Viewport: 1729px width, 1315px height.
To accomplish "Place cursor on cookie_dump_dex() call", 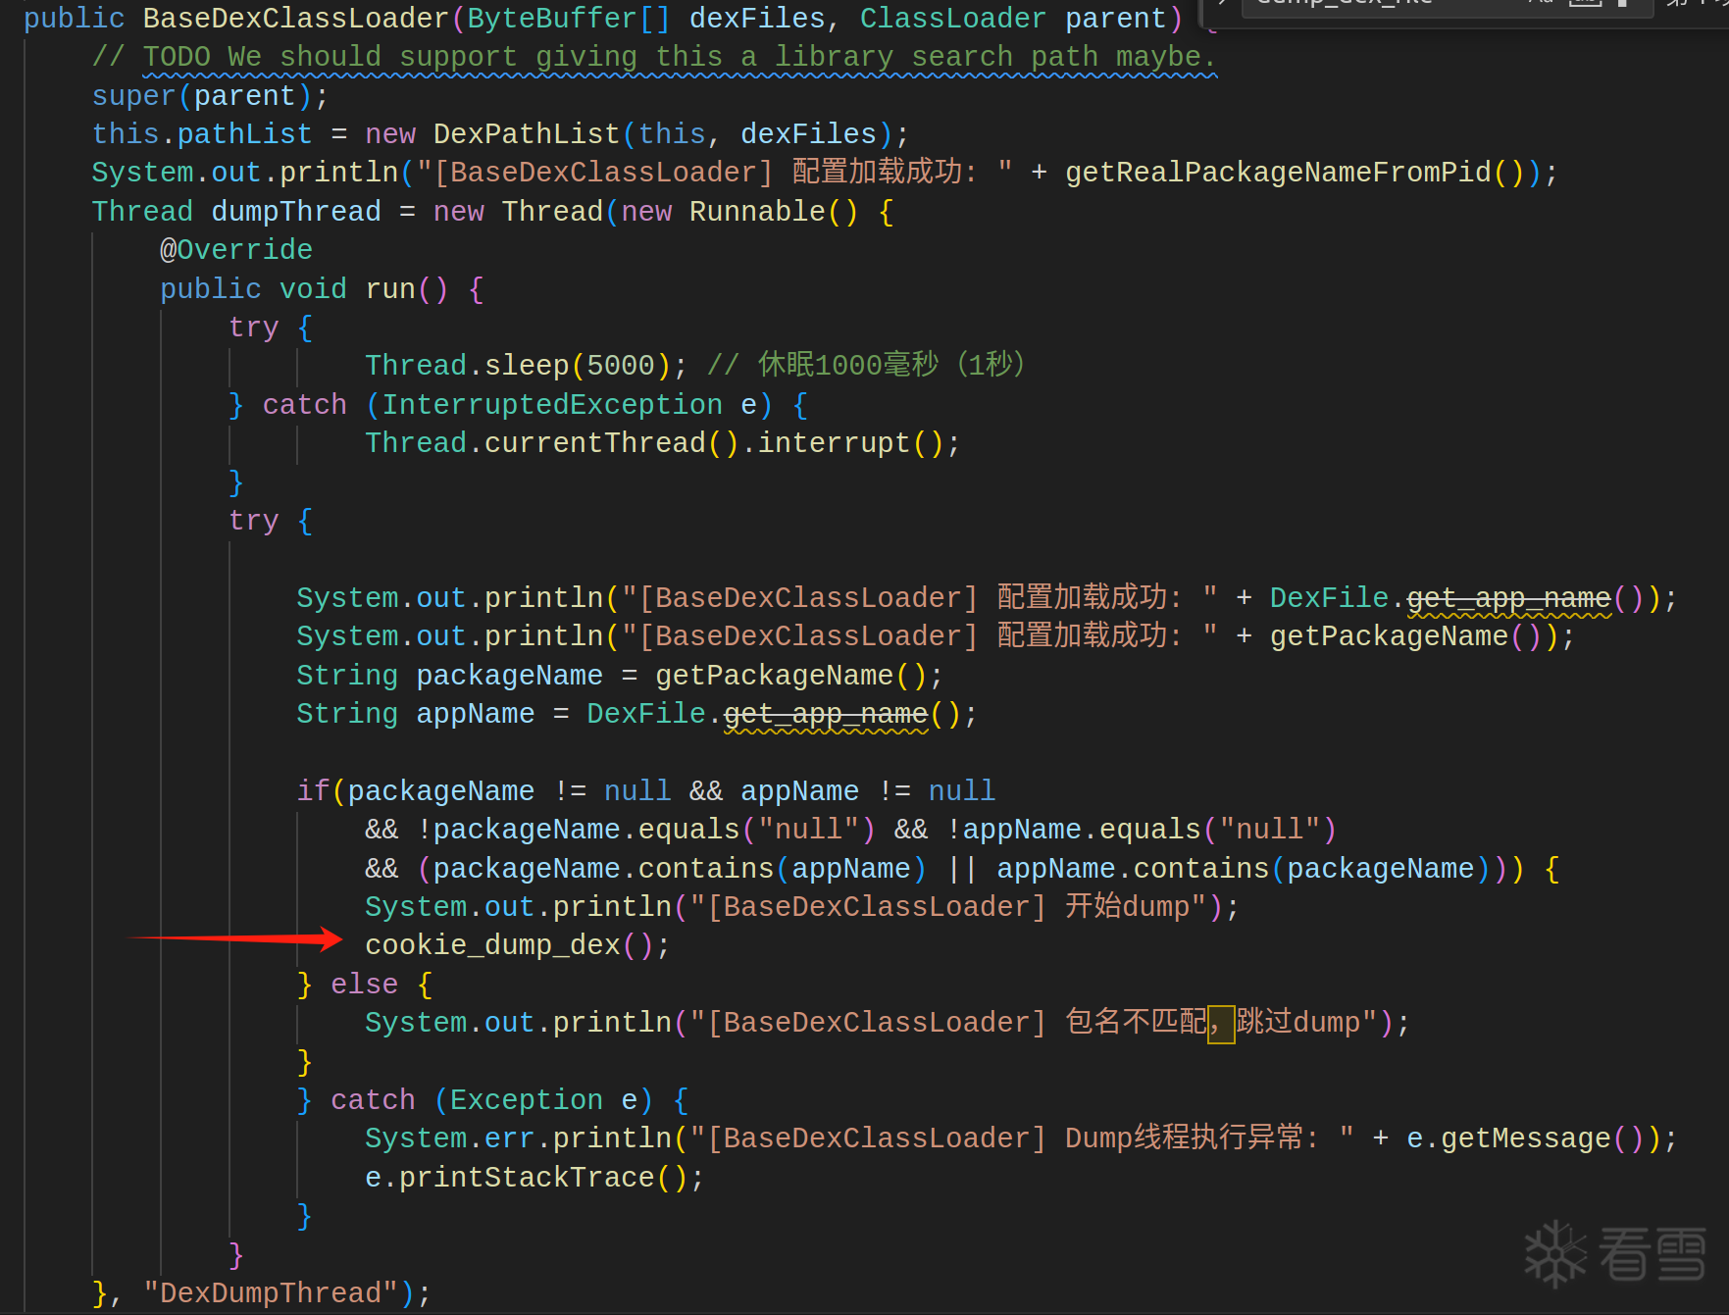I will tap(517, 945).
